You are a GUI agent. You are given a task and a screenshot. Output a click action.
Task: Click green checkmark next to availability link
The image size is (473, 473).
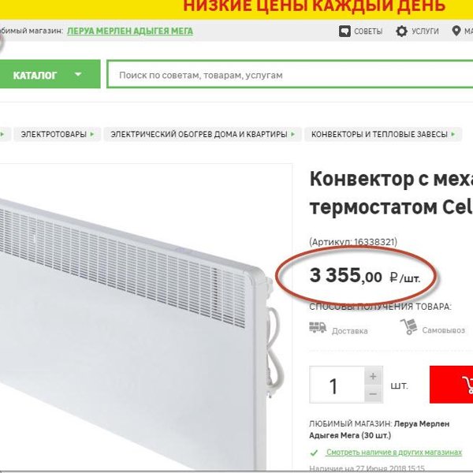coord(314,453)
